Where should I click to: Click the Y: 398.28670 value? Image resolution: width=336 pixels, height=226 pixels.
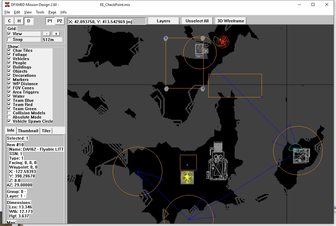(22, 176)
